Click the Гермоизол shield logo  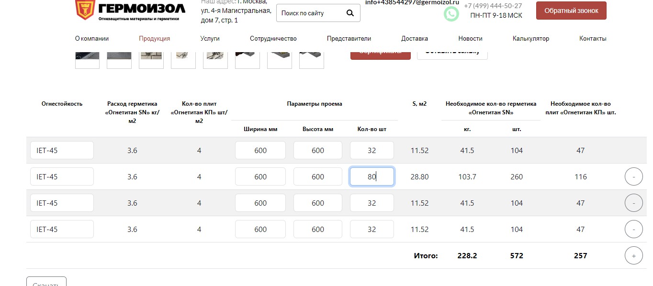pos(85,10)
